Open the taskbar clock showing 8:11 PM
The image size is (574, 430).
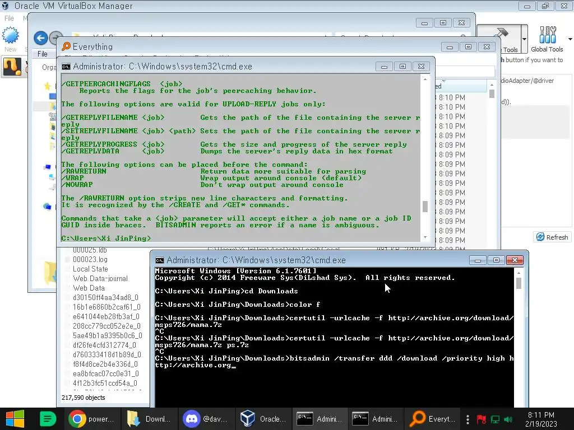pyautogui.click(x=541, y=419)
